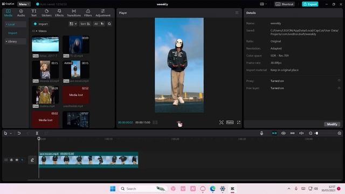This screenshot has height=194, width=345.
Task: Select the All media filter
Action: [x=96, y=24]
